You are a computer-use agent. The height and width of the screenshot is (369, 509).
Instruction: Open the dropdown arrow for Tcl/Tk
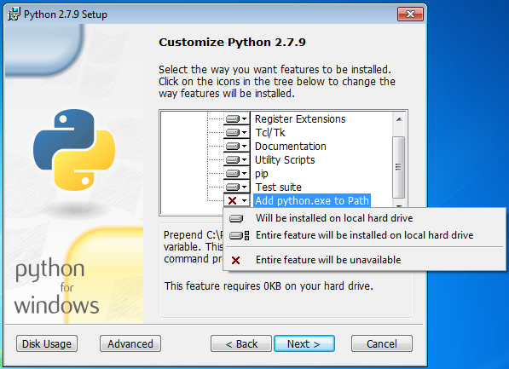tap(245, 133)
